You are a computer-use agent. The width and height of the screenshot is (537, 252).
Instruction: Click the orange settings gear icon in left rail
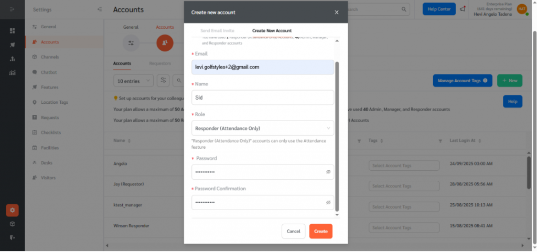click(12, 211)
